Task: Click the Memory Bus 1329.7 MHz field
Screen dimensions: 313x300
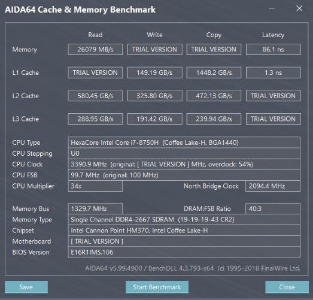Action: click(x=95, y=209)
